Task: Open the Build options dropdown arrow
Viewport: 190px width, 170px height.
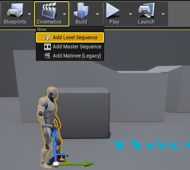Action: point(97,14)
